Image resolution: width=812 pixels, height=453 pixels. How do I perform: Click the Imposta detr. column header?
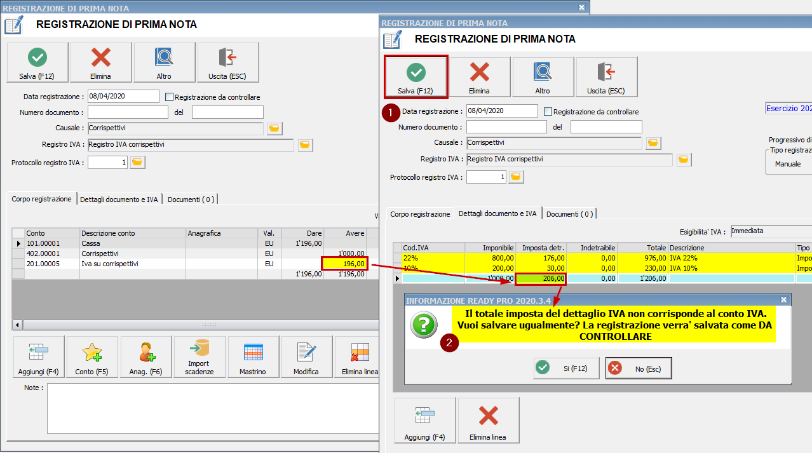pos(541,247)
